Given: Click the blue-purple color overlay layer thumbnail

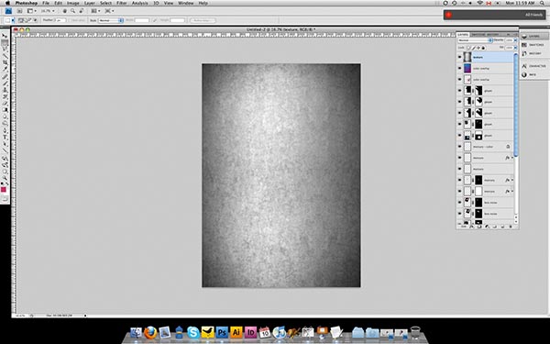Looking at the screenshot, I should coord(467,68).
